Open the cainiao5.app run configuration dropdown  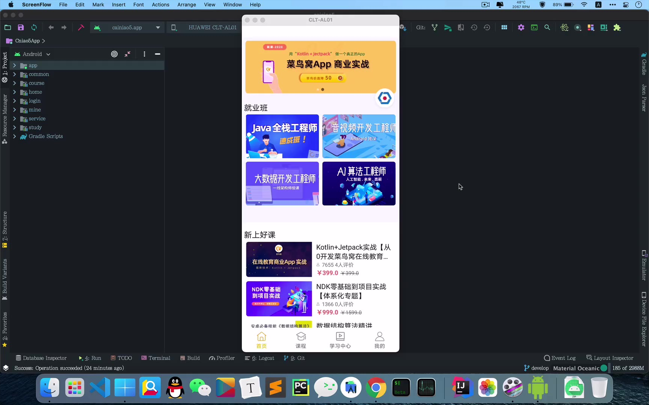pos(127,27)
